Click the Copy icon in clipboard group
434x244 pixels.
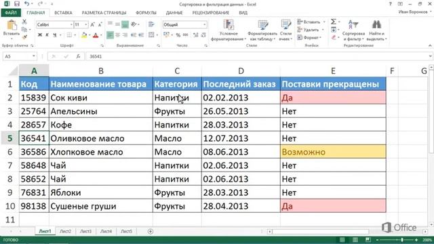(24, 29)
